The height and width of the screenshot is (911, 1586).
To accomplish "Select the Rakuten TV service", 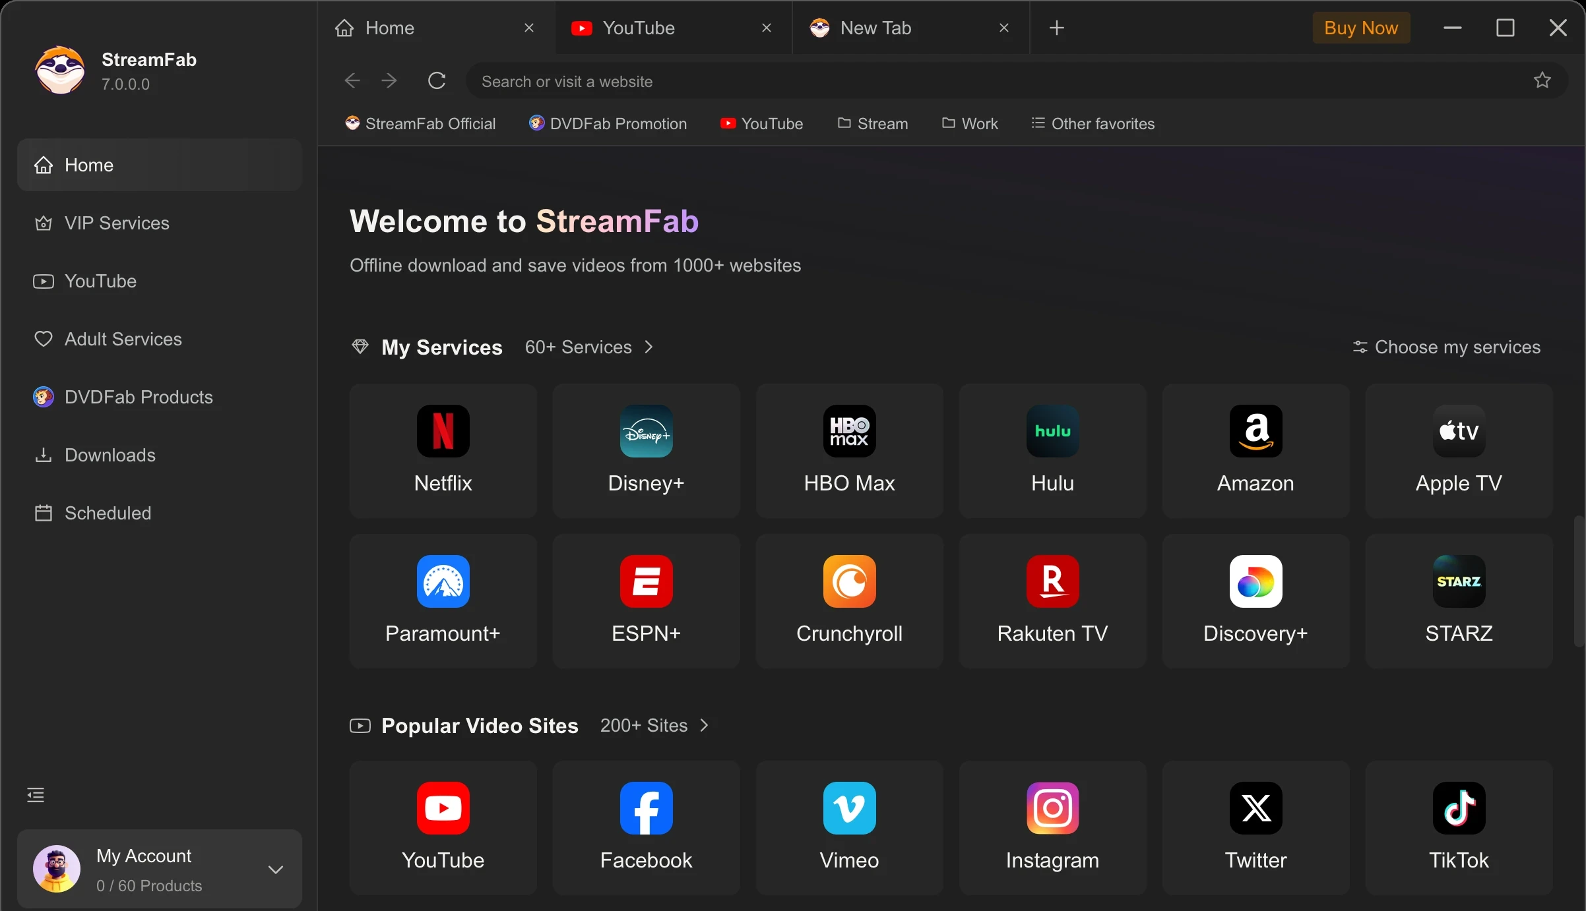I will [1052, 601].
